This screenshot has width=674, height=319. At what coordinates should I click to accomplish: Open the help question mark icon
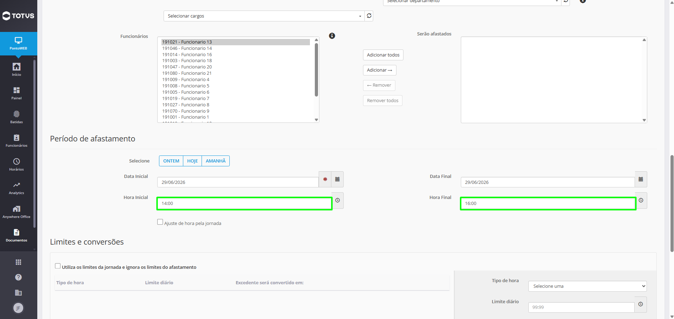(x=18, y=277)
